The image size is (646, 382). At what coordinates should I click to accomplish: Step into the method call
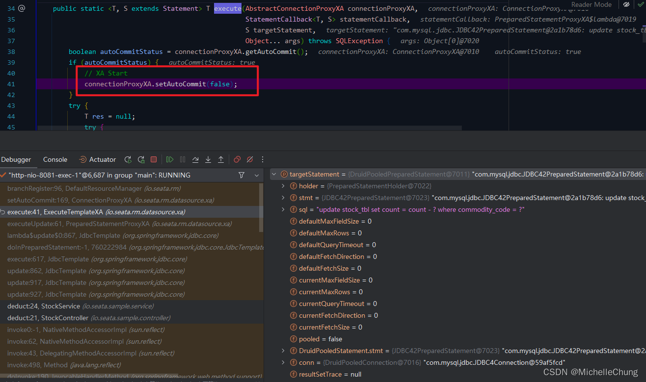click(x=208, y=159)
